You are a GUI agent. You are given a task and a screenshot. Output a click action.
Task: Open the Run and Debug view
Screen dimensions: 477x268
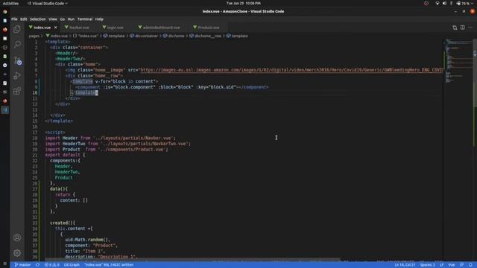click(17, 75)
